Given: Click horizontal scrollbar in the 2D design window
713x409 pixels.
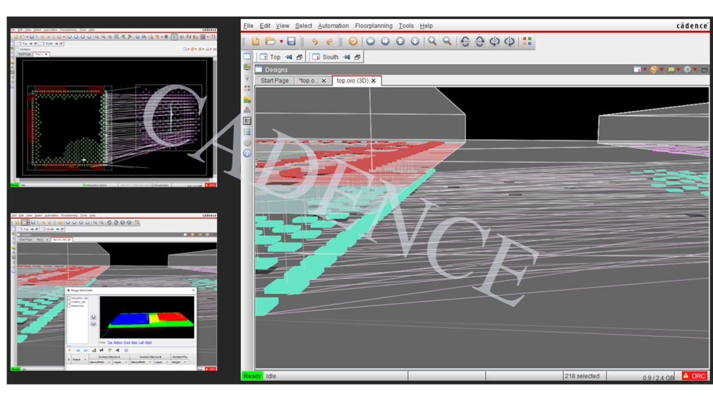Looking at the screenshot, I should [x=115, y=180].
